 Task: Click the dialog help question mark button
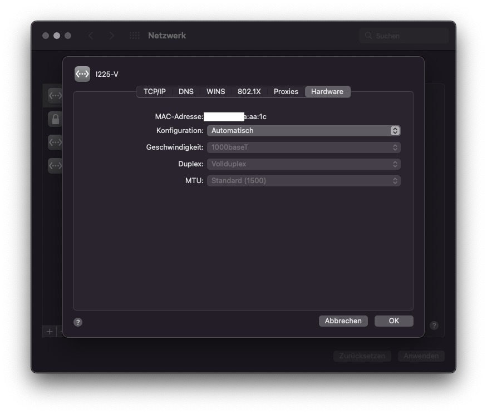pos(78,322)
